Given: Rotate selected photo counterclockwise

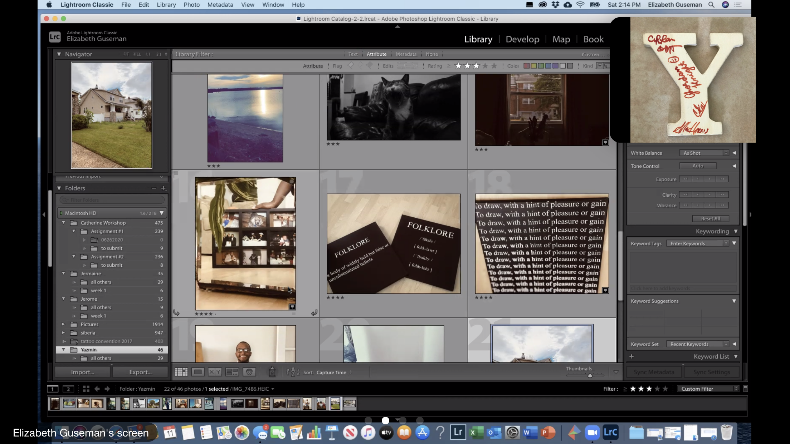Looking at the screenshot, I should pyautogui.click(x=176, y=313).
